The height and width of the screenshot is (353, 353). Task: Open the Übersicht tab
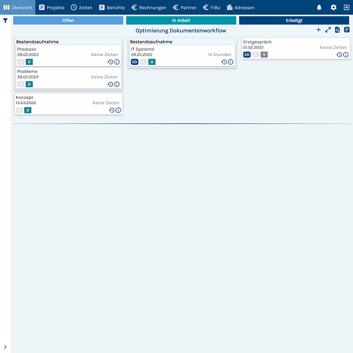(x=18, y=8)
